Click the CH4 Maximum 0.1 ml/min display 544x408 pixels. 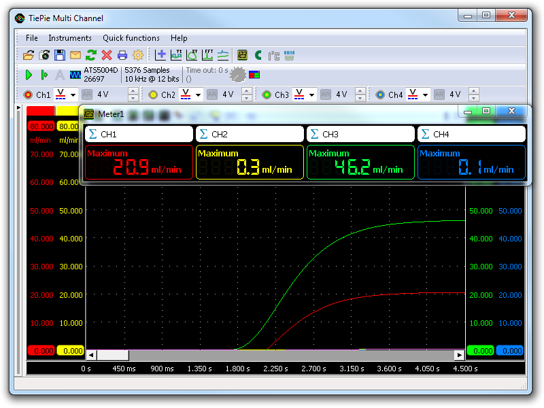(472, 163)
